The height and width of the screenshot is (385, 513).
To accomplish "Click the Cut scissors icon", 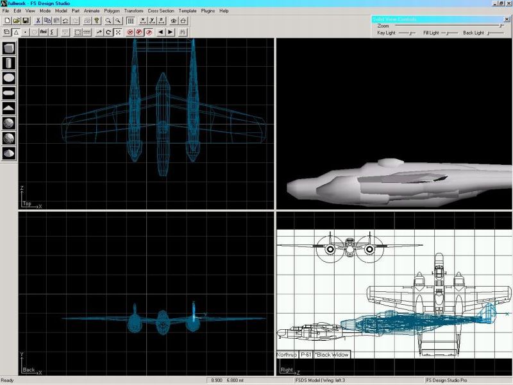I will 38,21.
